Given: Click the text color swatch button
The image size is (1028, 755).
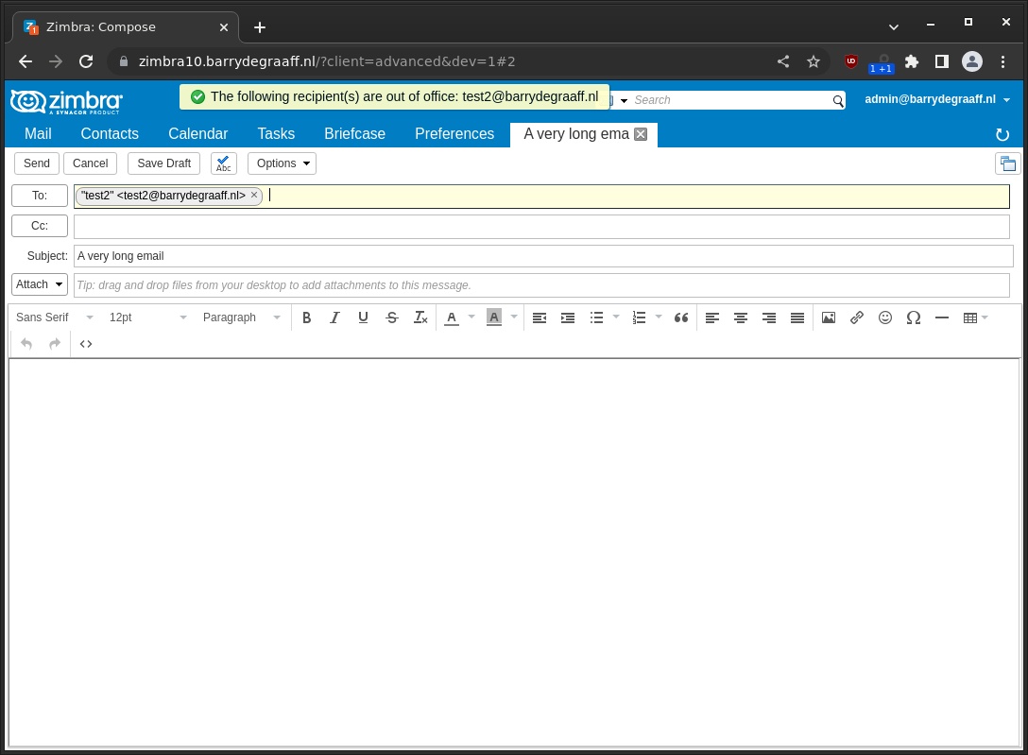Looking at the screenshot, I should [452, 317].
